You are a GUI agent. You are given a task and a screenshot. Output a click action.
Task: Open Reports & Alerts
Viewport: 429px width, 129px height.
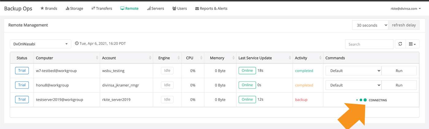[211, 9]
